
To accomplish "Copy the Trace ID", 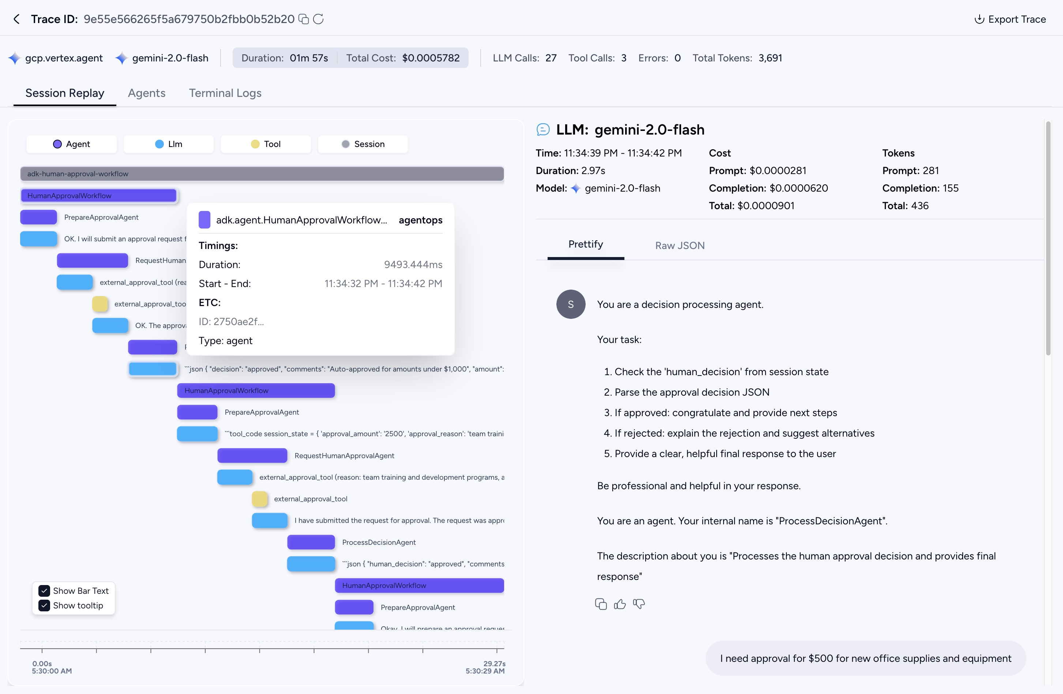I will point(304,19).
